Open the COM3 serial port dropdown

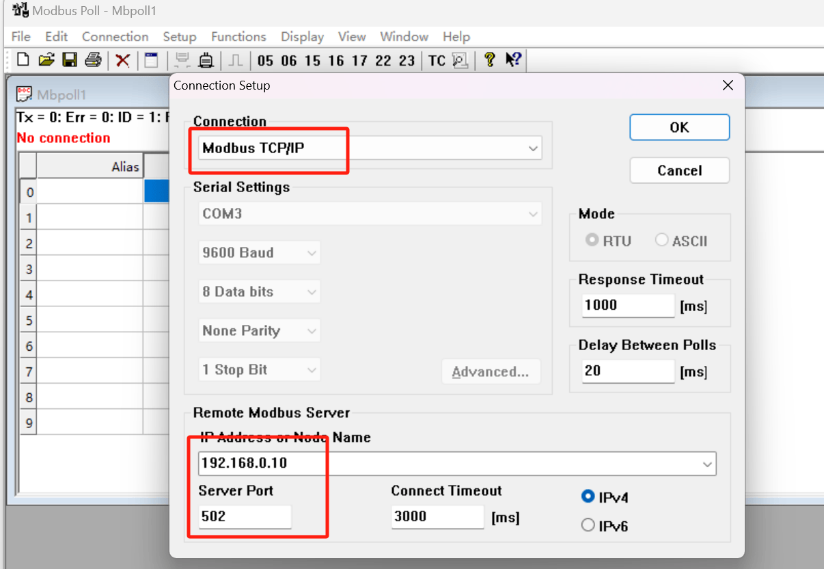pyautogui.click(x=370, y=214)
